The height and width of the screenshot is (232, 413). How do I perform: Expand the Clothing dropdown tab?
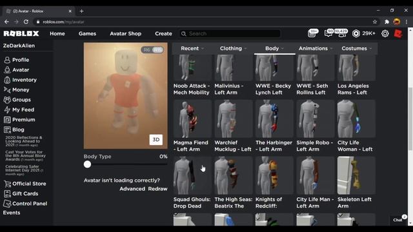point(234,49)
